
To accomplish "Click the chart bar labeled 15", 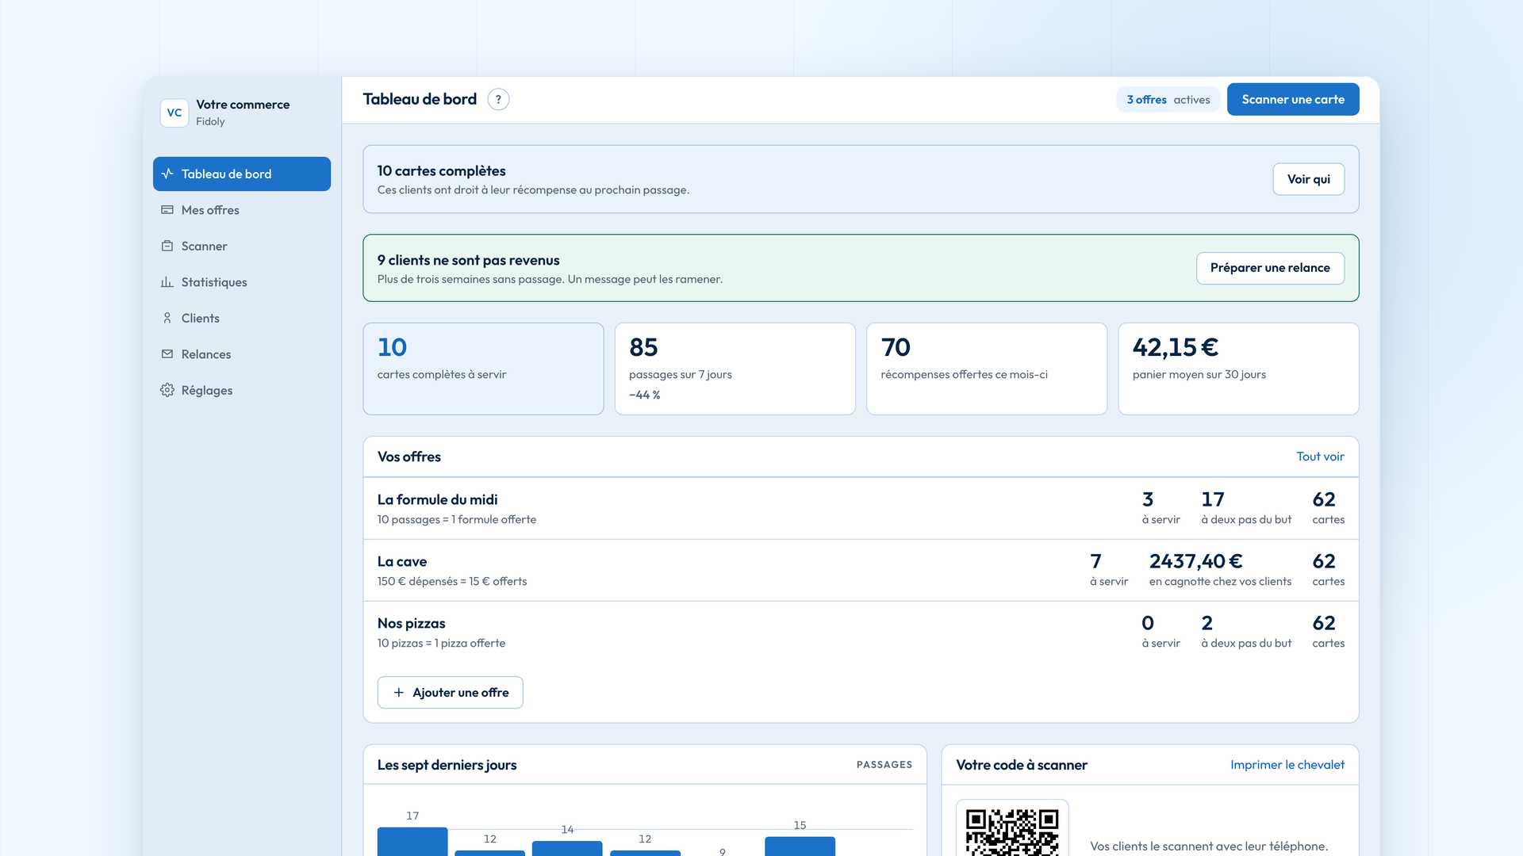I will click(800, 846).
